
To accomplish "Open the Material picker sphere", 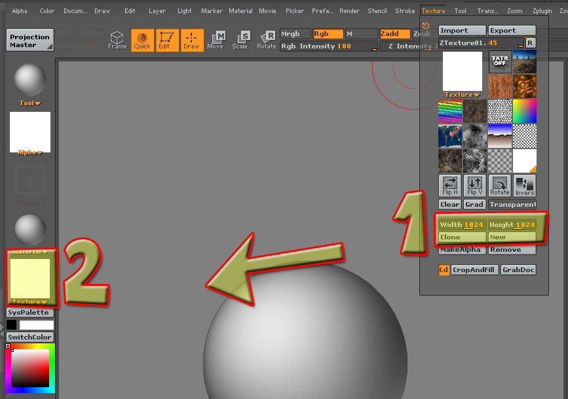I will point(30,230).
